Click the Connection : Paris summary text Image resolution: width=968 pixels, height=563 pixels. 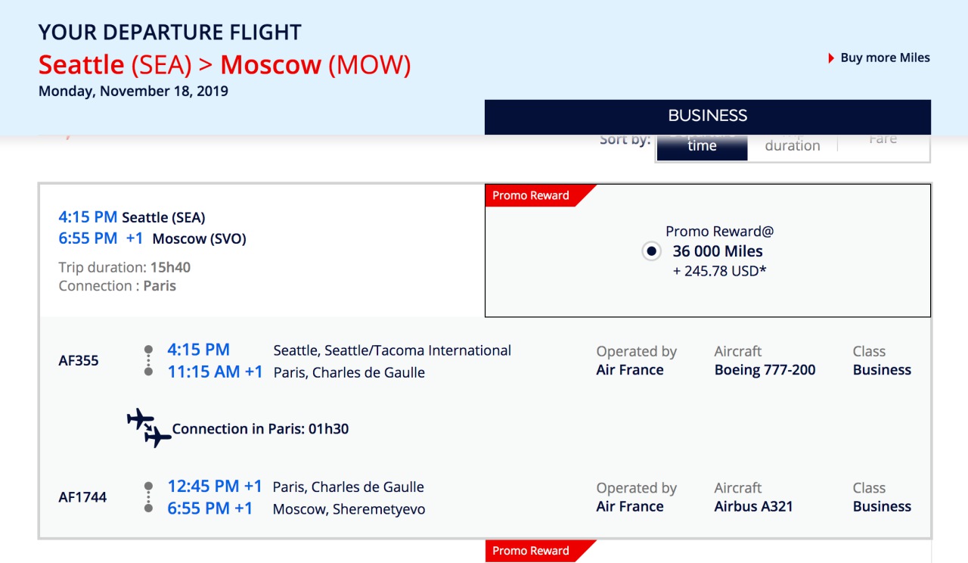tap(117, 286)
